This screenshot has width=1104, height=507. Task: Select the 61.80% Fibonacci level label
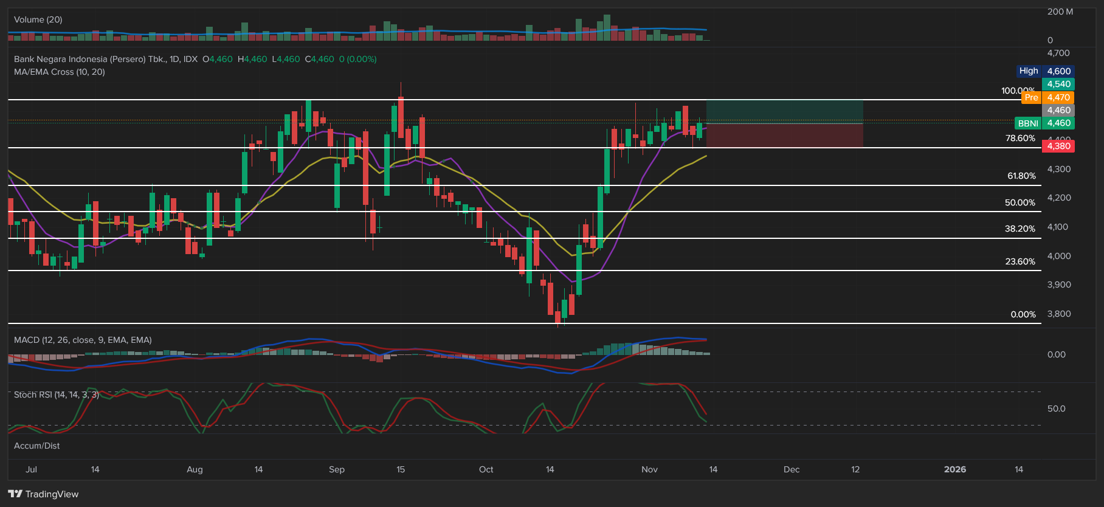1021,176
